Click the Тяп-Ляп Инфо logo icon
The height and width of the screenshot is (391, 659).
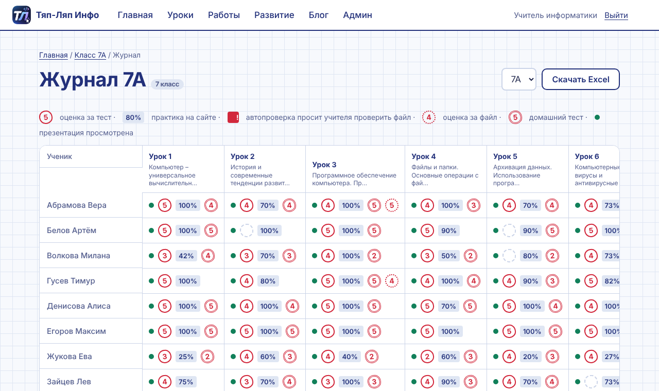(22, 15)
